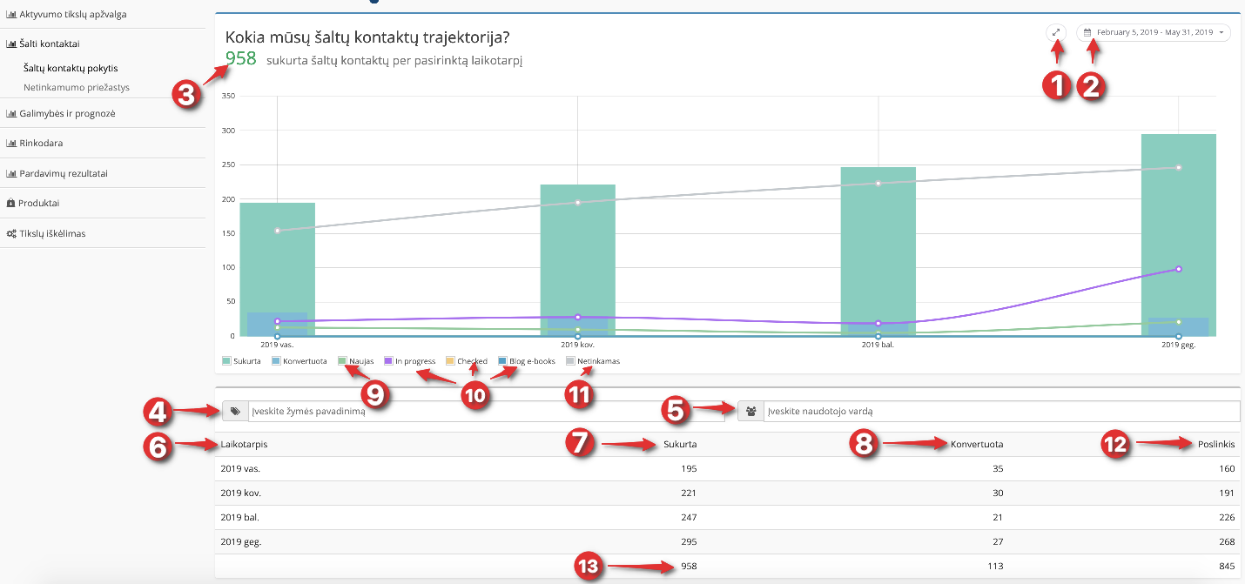Select 'Šaltų kontaktų pokytis' submenu item
1245x584 pixels.
click(x=71, y=68)
